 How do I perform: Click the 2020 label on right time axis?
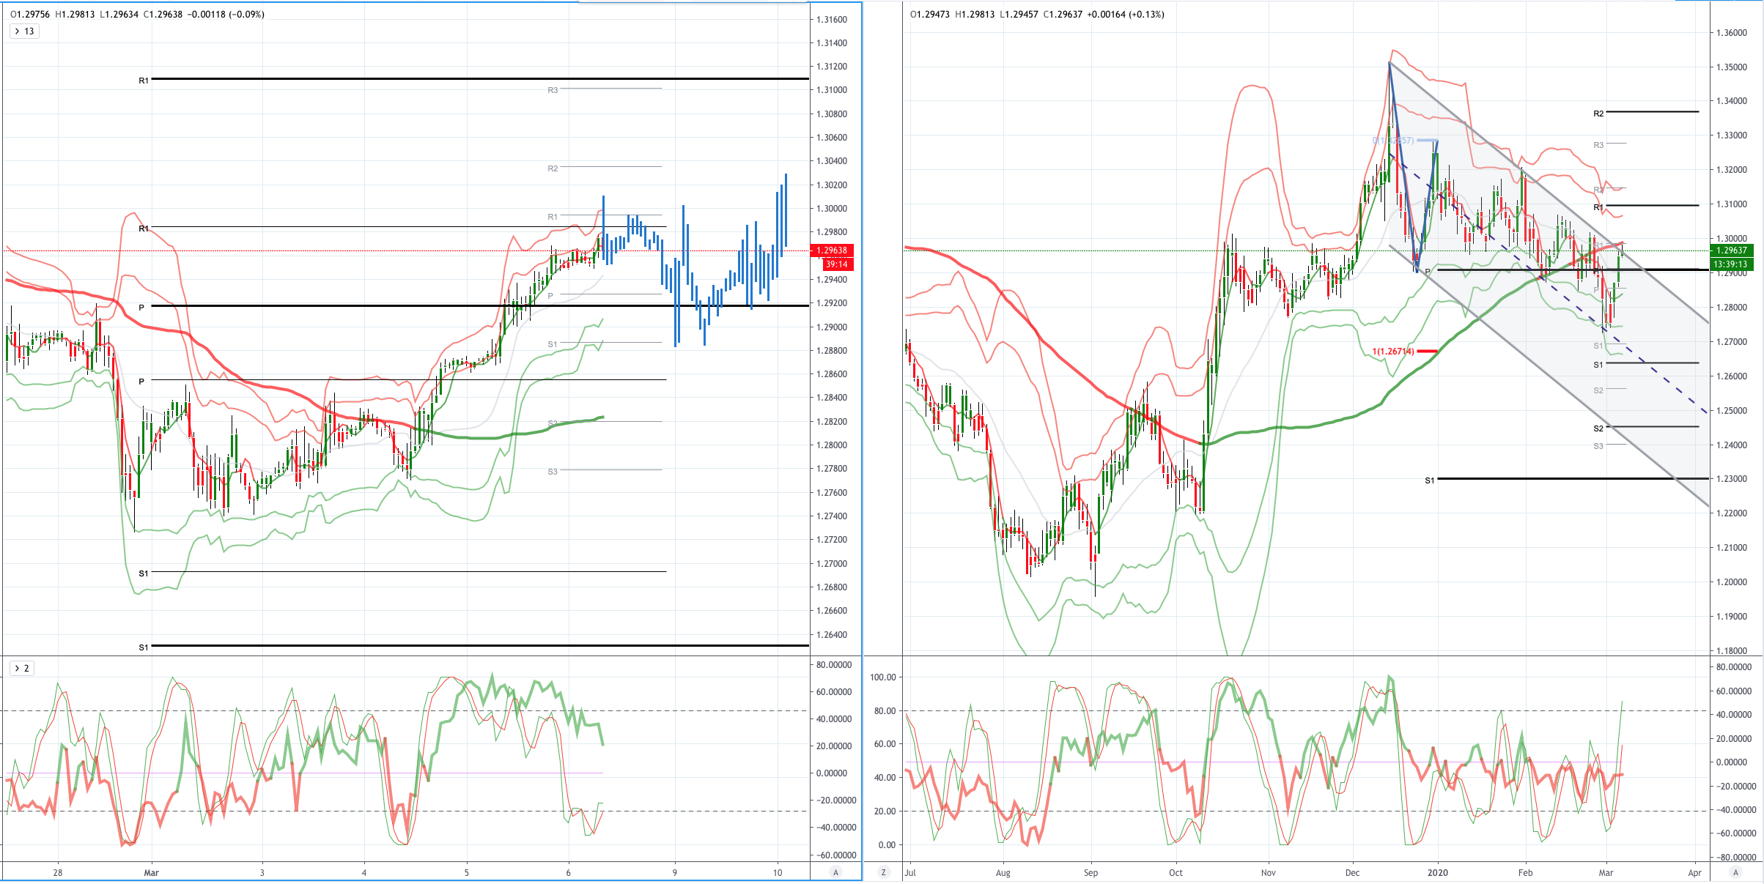pyautogui.click(x=1438, y=872)
